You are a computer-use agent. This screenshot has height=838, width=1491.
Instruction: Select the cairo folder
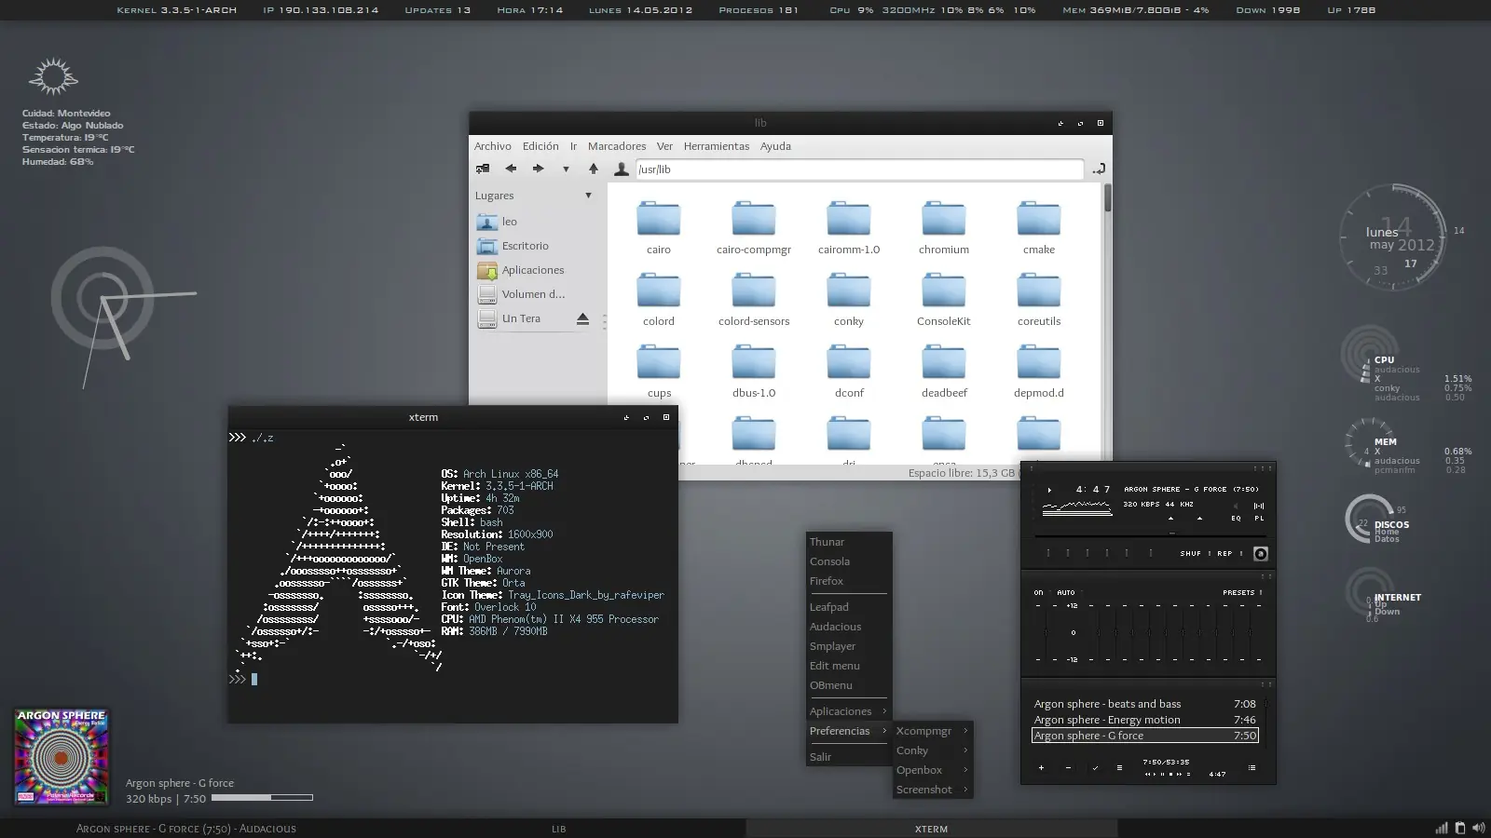pos(659,227)
